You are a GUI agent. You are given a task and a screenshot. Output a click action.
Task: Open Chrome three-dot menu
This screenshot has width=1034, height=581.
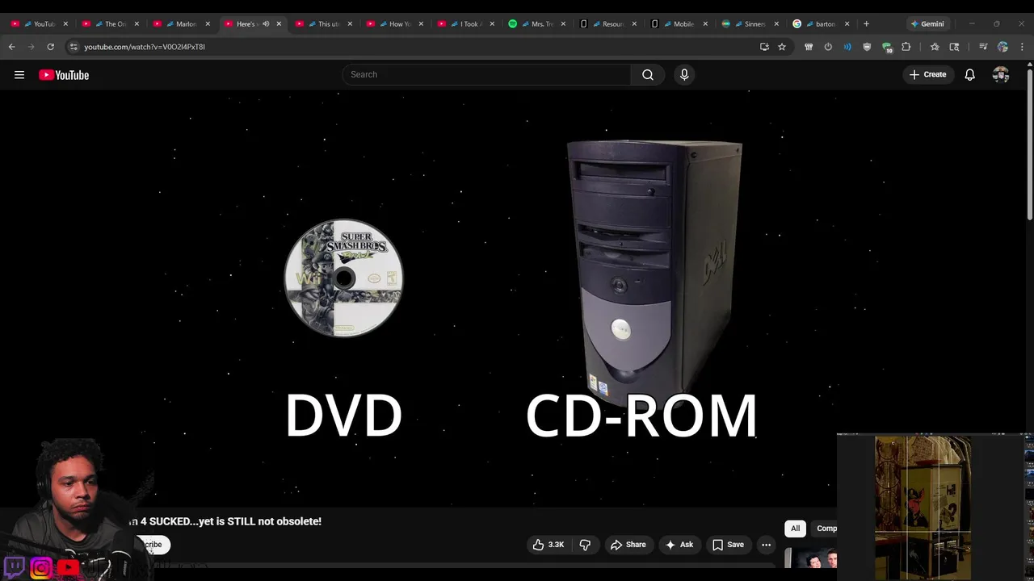(1022, 47)
